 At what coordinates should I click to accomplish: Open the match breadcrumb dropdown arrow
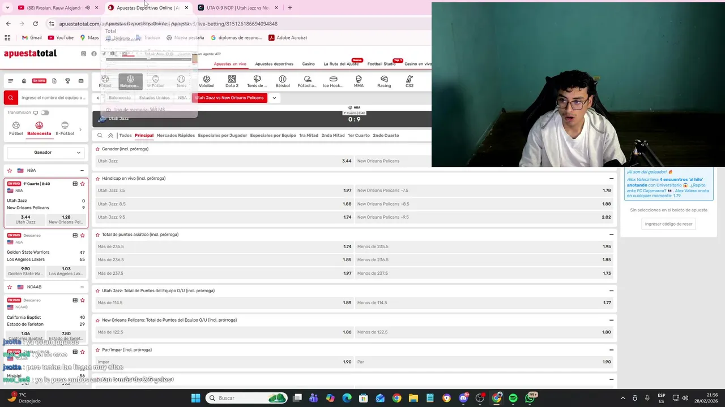click(x=274, y=98)
